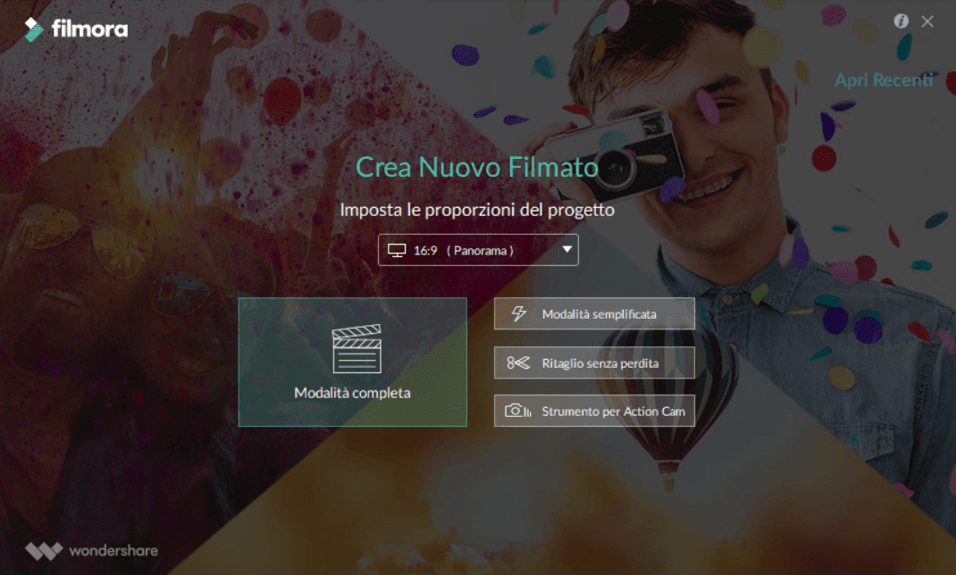
Task: Click the camera icon for Action Cam tool
Action: pos(517,411)
